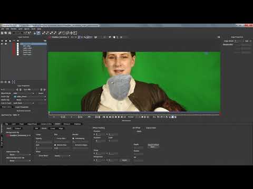Open the File menu
This screenshot has height=189, width=253.
coord(3,29)
